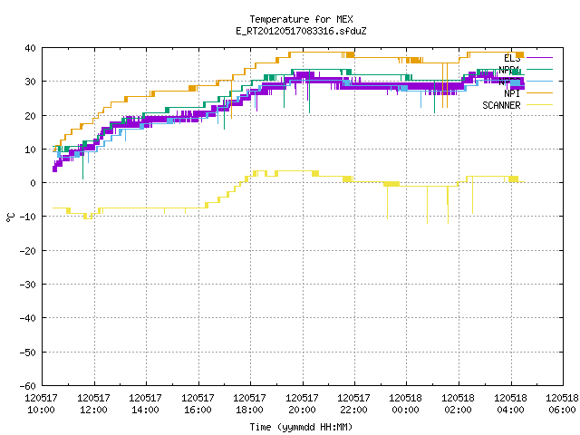Click the ELS legend label

coord(512,58)
